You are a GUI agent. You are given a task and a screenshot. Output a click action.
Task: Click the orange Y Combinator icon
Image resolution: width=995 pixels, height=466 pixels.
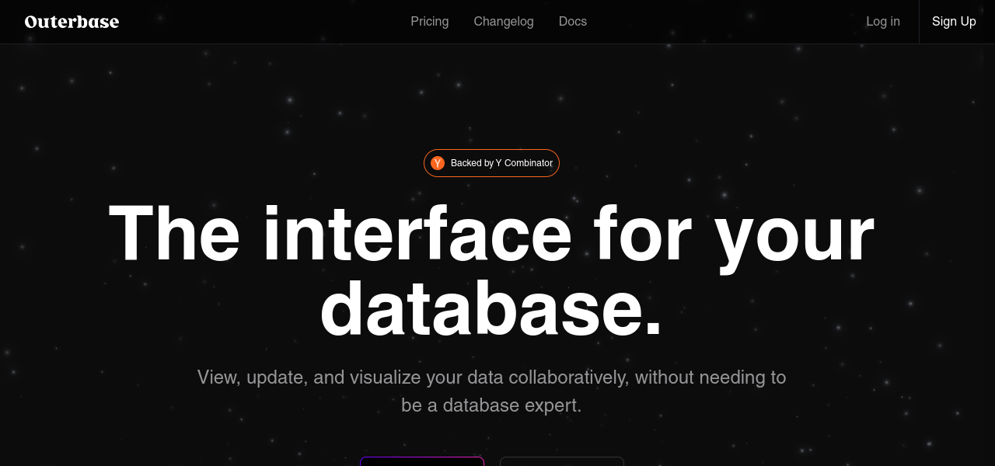pos(438,163)
